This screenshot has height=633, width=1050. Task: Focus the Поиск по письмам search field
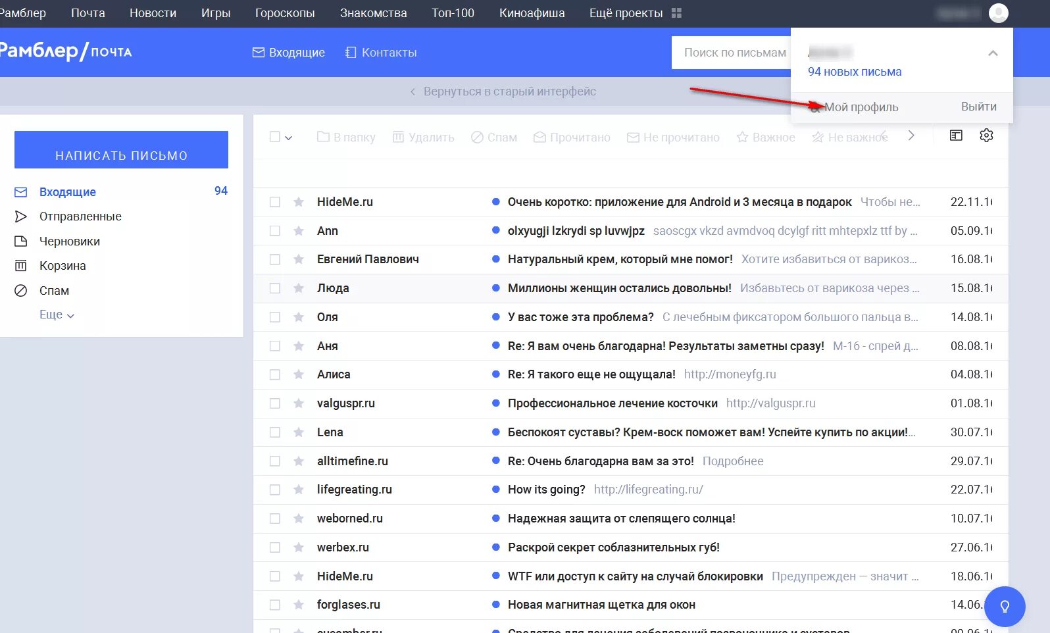731,53
